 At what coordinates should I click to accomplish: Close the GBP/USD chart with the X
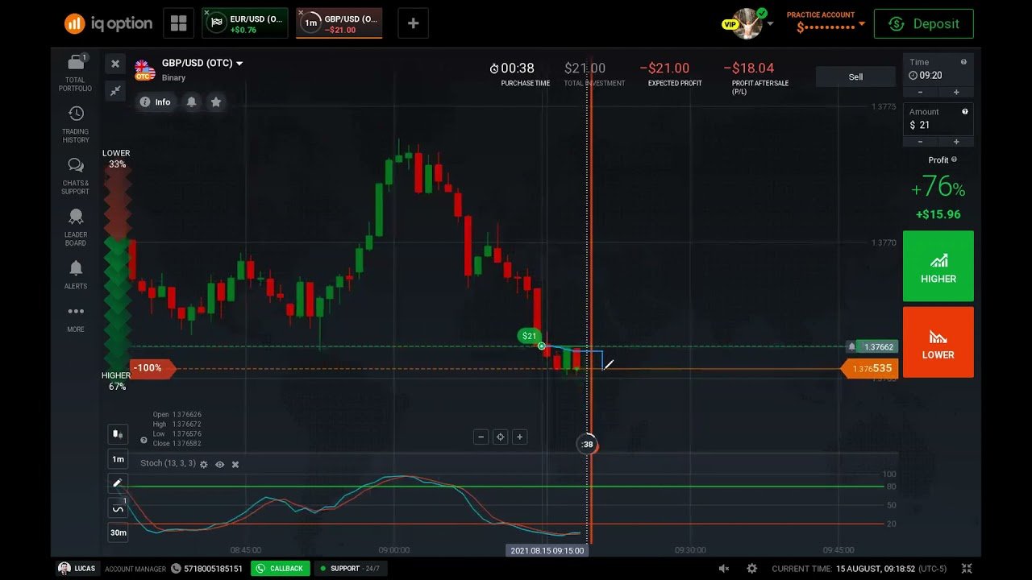(115, 64)
